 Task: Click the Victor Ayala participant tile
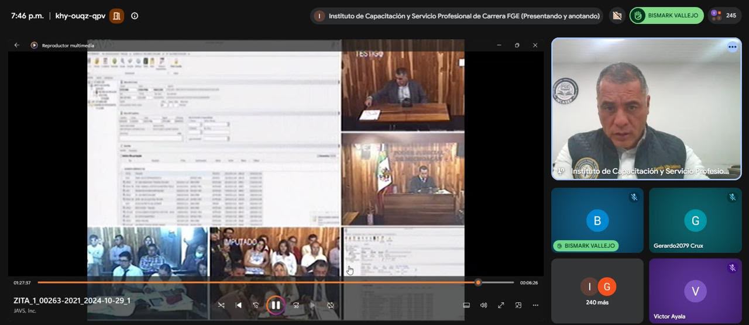pyautogui.click(x=695, y=291)
